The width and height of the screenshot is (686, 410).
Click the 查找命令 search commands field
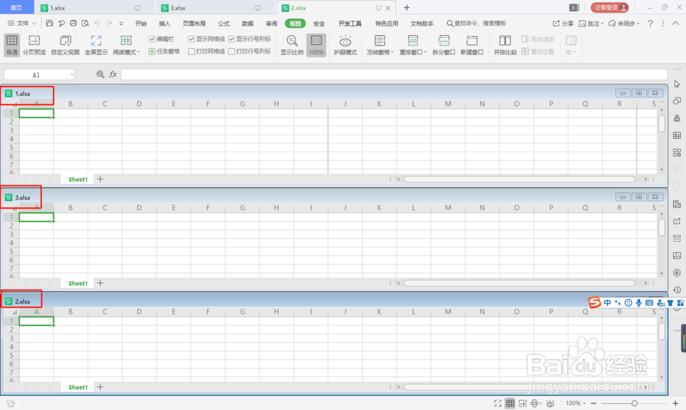476,23
